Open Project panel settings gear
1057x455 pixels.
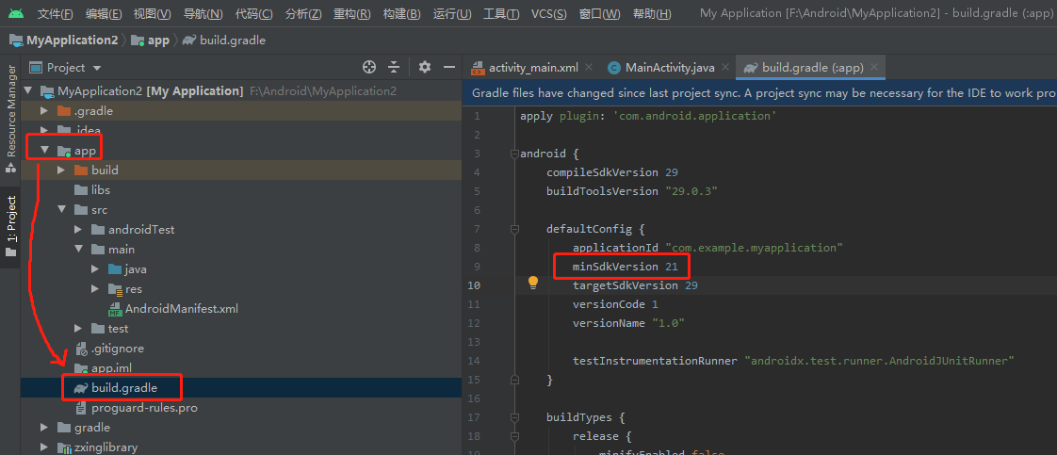tap(424, 67)
